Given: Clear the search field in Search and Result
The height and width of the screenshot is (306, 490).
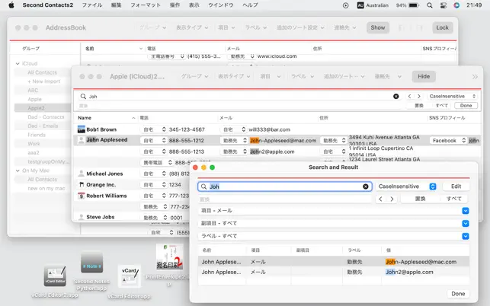Looking at the screenshot, I should coord(365,186).
